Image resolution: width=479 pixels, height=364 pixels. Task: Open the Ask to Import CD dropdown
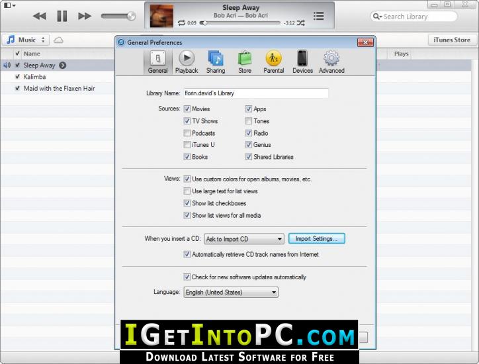[x=244, y=239]
